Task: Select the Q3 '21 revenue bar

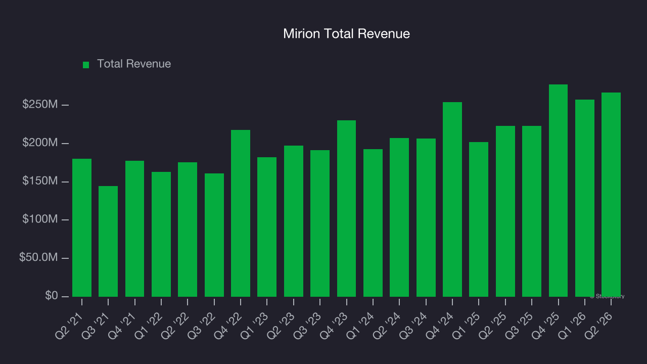Action: pyautogui.click(x=108, y=241)
